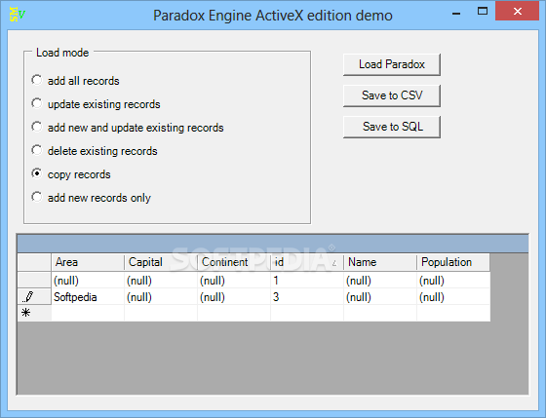Sort the grid by Area column header
The height and width of the screenshot is (418, 546).
[88, 262]
